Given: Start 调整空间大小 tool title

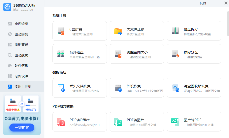Looking at the screenshot, I should tap(137, 52).
